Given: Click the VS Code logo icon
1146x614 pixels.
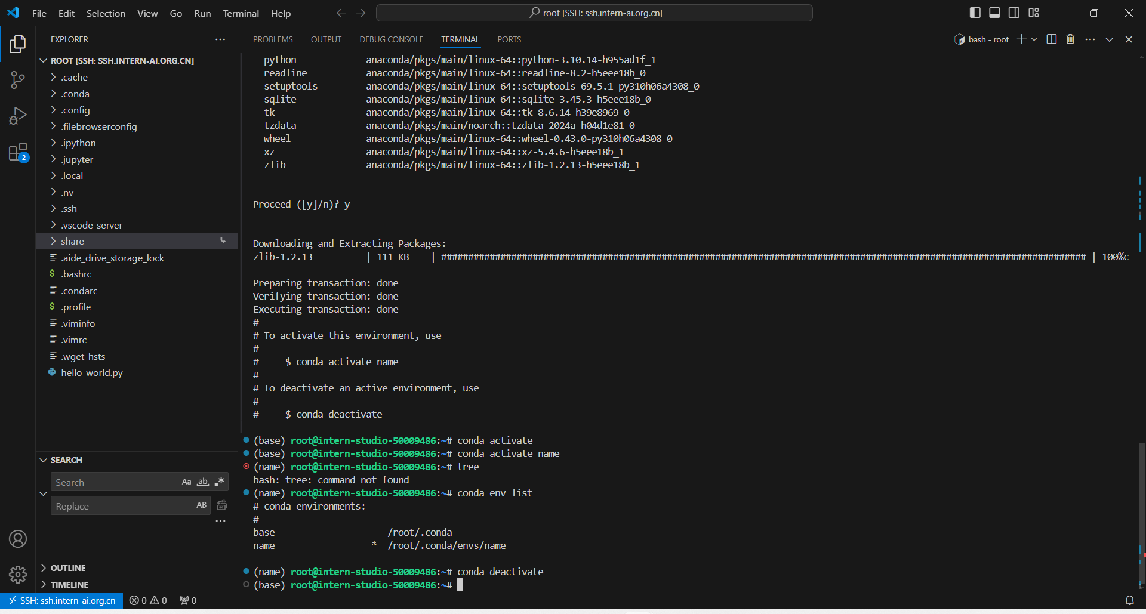Looking at the screenshot, I should point(13,13).
